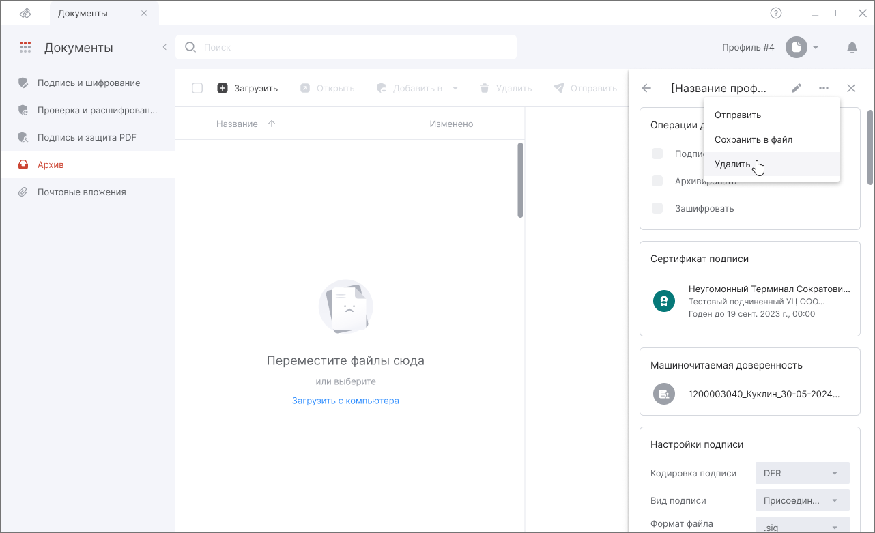This screenshot has width=875, height=533.
Task: Toggle the Архивировать checkbox
Action: pyautogui.click(x=657, y=181)
